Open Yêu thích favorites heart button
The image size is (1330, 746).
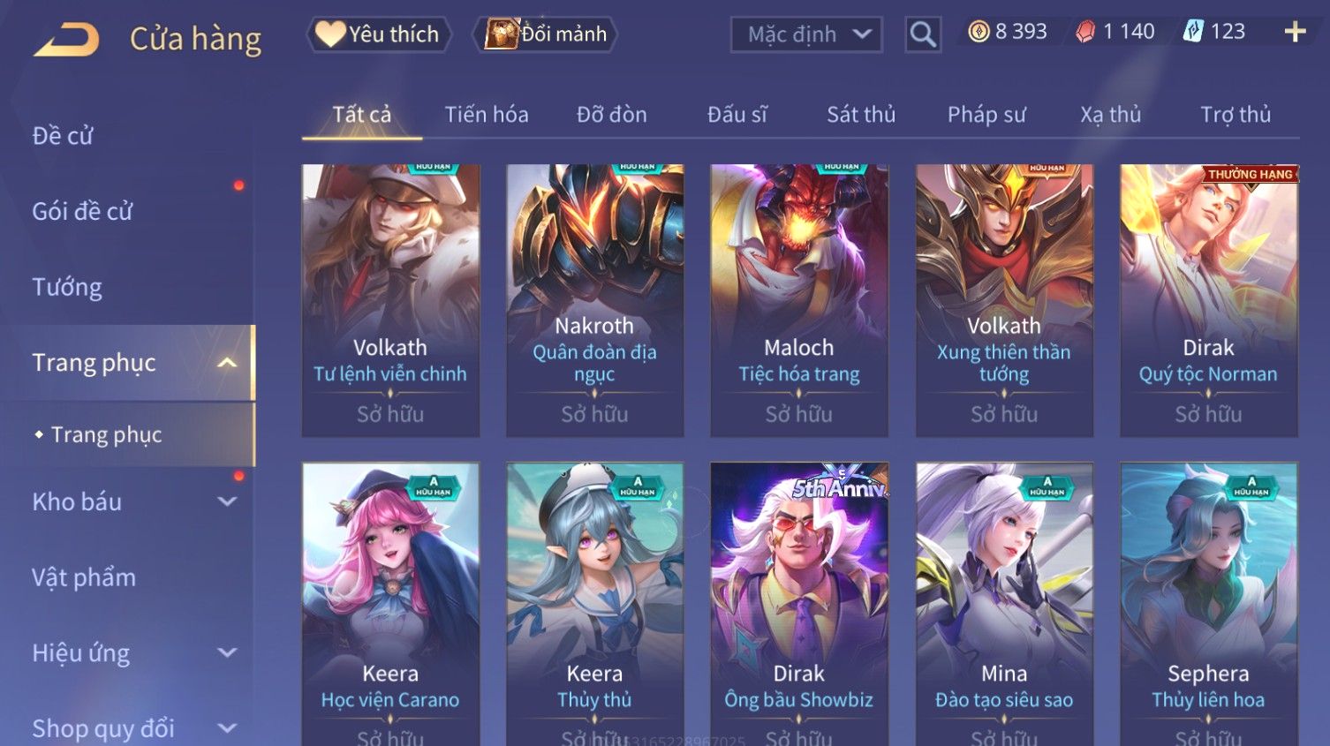(x=379, y=34)
